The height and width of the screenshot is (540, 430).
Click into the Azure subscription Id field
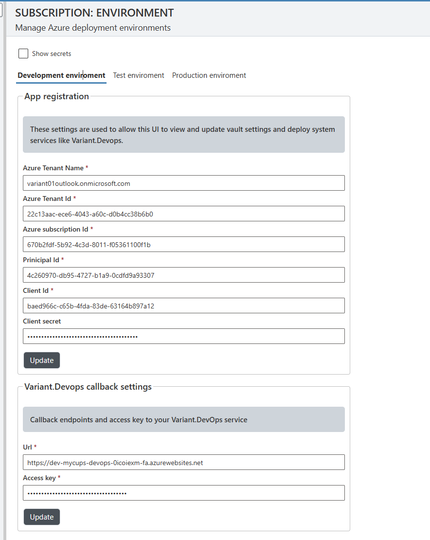[183, 244]
